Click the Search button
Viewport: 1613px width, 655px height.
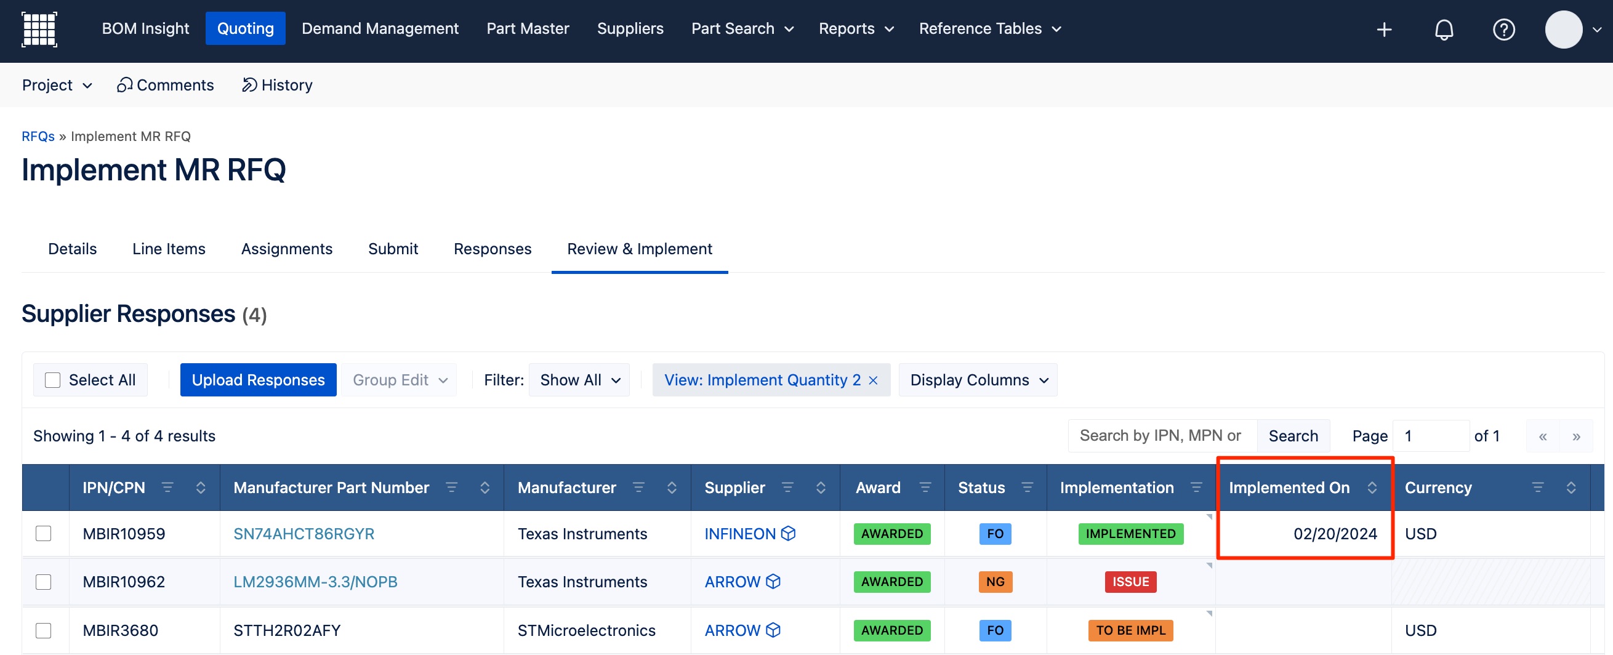point(1293,436)
